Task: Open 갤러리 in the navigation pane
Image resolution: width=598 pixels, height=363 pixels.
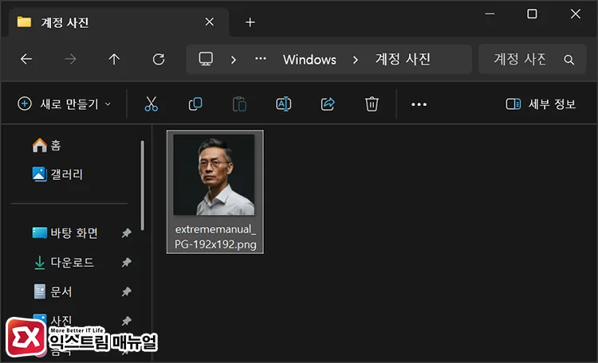Action: click(57, 174)
